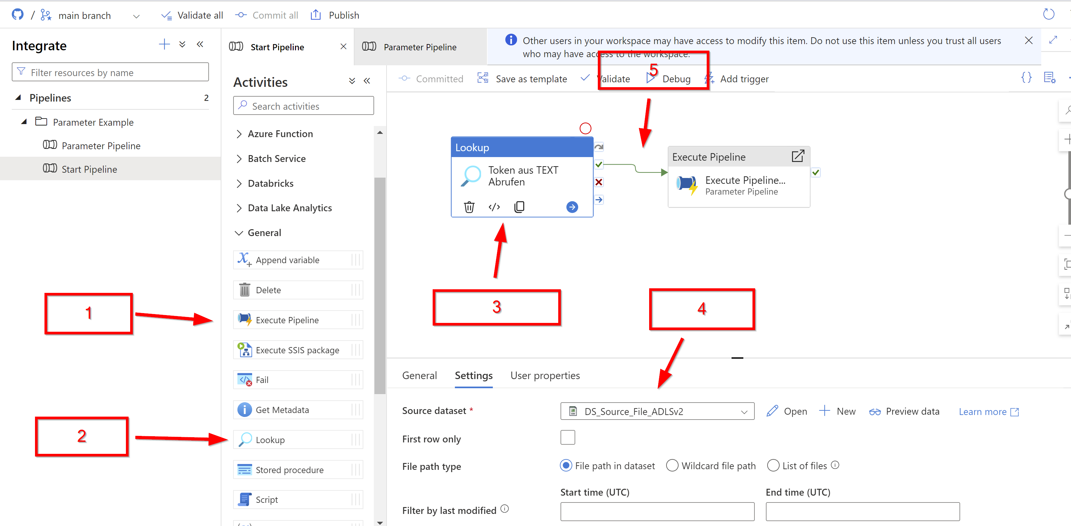The height and width of the screenshot is (526, 1071).
Task: Click the Execute Pipeline success checkmark
Action: pyautogui.click(x=816, y=173)
